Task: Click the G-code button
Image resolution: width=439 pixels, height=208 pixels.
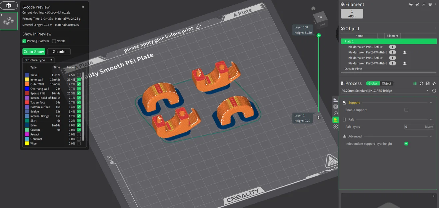Action: (x=59, y=52)
